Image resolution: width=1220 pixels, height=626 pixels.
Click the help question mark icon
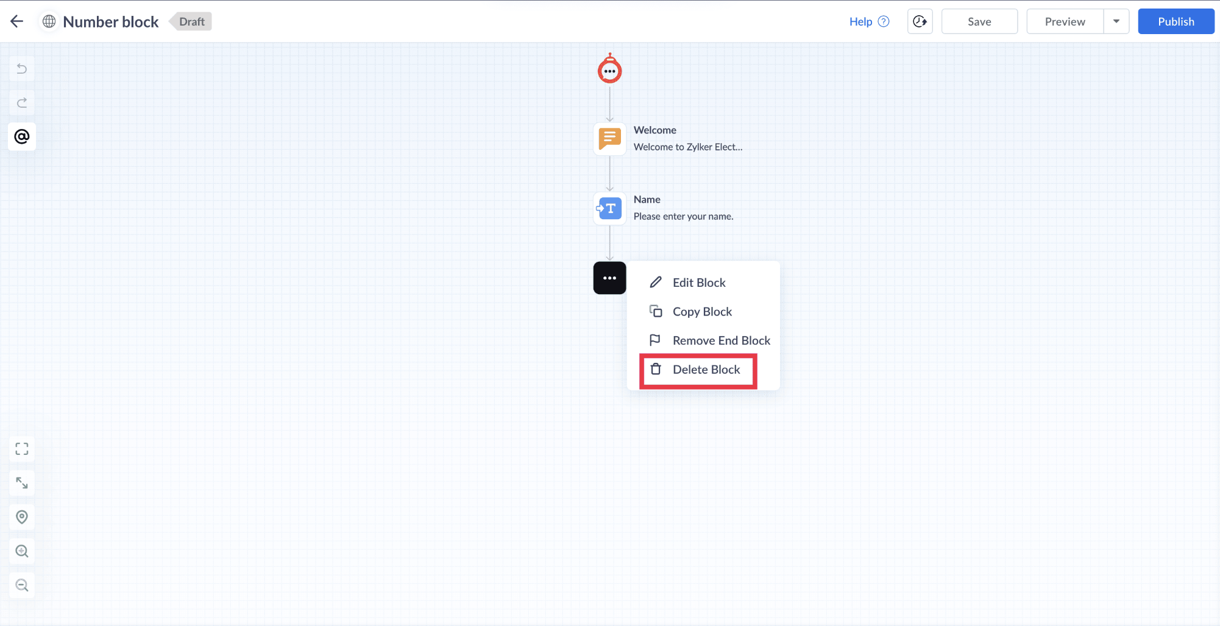pyautogui.click(x=884, y=21)
